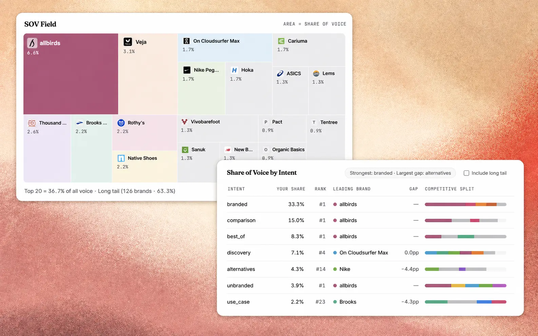The height and width of the screenshot is (336, 538).
Task: Click the Cariuma logo icon
Action: (281, 41)
